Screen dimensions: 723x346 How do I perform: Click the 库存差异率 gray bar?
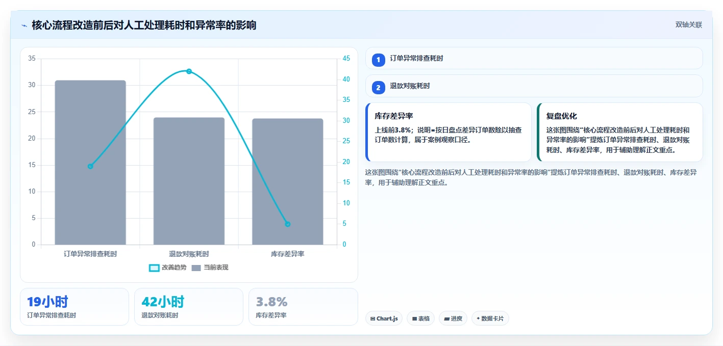point(287,181)
